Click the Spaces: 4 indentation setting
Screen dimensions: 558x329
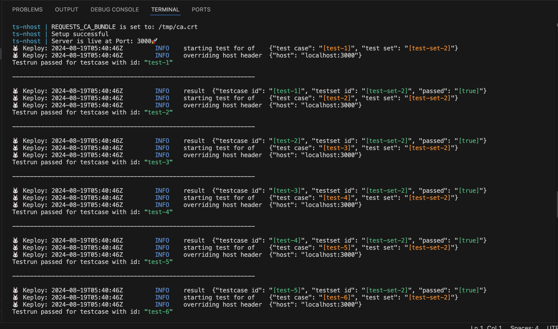pos(524,327)
